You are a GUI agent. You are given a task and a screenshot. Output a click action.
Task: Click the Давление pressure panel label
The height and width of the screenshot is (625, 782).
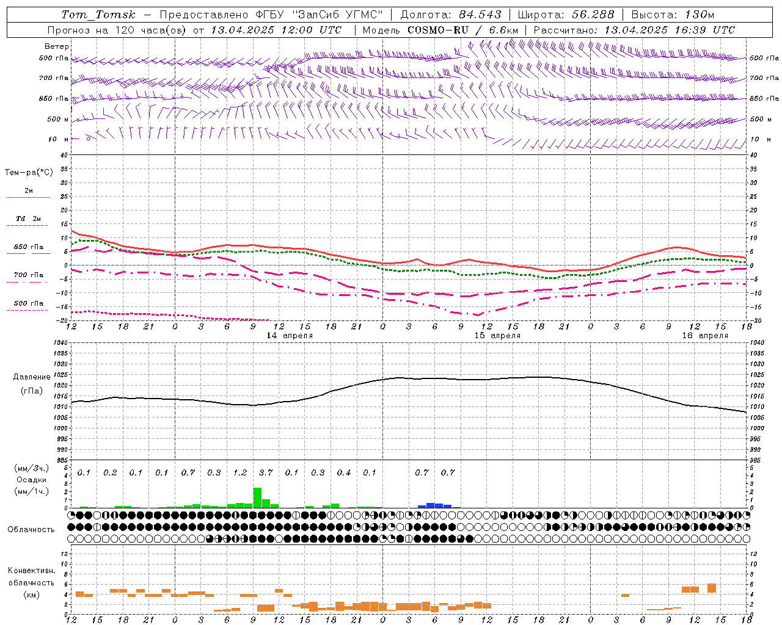tap(32, 377)
